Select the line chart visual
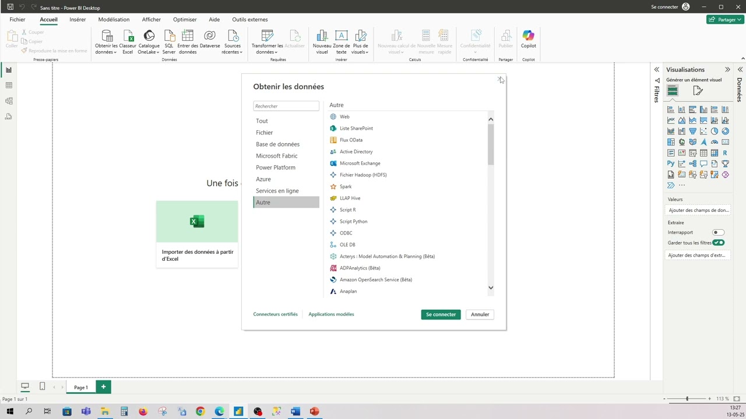This screenshot has height=419, width=746. tap(671, 120)
